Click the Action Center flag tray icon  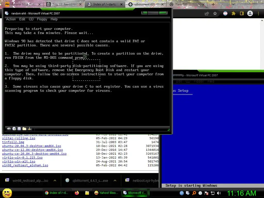(207, 193)
